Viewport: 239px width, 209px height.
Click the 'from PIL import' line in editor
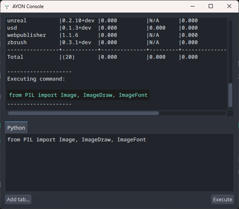pyautogui.click(x=77, y=140)
